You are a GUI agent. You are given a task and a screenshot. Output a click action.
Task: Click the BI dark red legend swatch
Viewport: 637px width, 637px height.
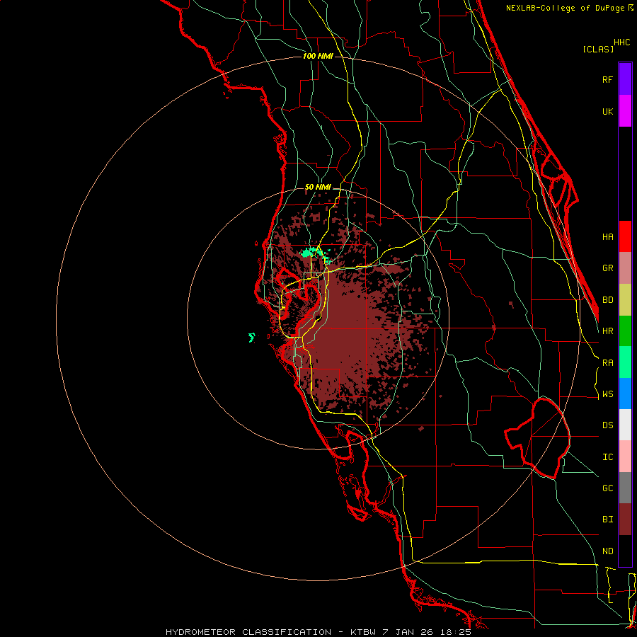tap(625, 520)
